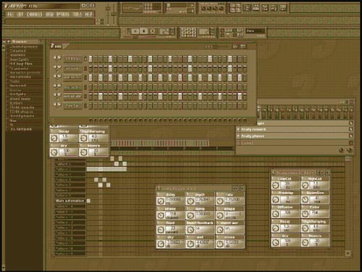Open the OPTIONS menu

63,15
